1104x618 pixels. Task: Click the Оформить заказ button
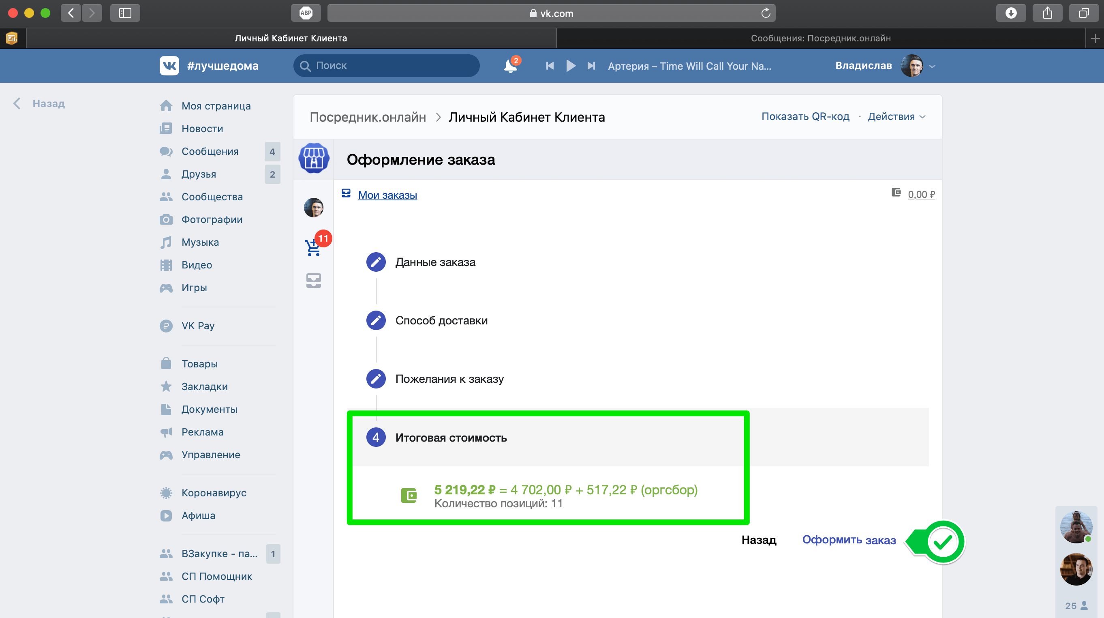[849, 539]
